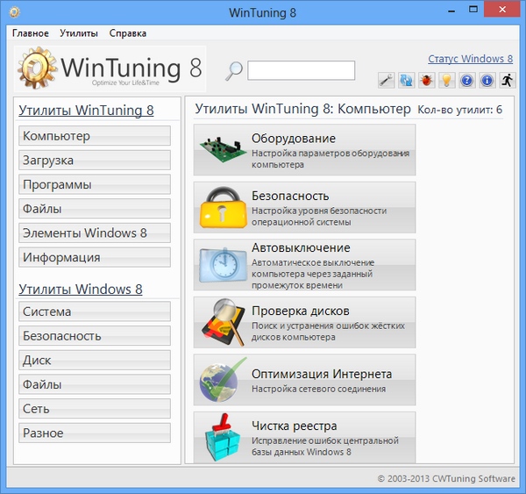Open the Разное utilities section
This screenshot has width=526, height=494.
[95, 433]
